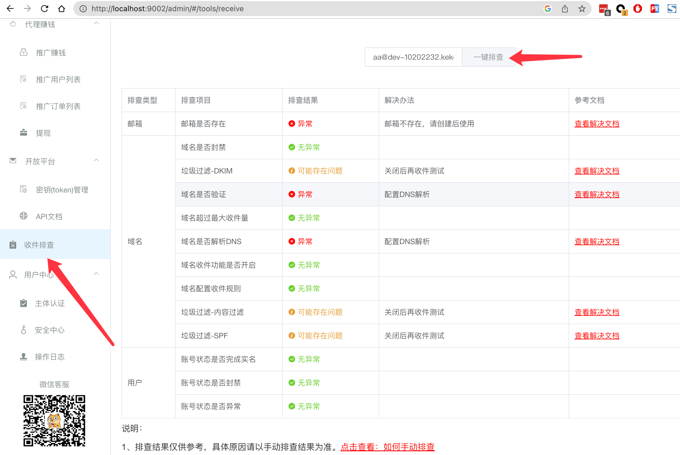Collapse the 代理赚钱 menu section
This screenshot has height=455, width=680.
coord(96,23)
